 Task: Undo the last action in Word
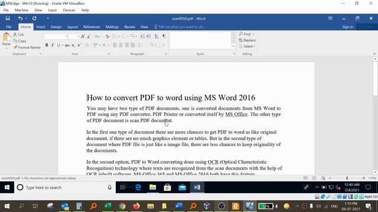[x=20, y=18]
